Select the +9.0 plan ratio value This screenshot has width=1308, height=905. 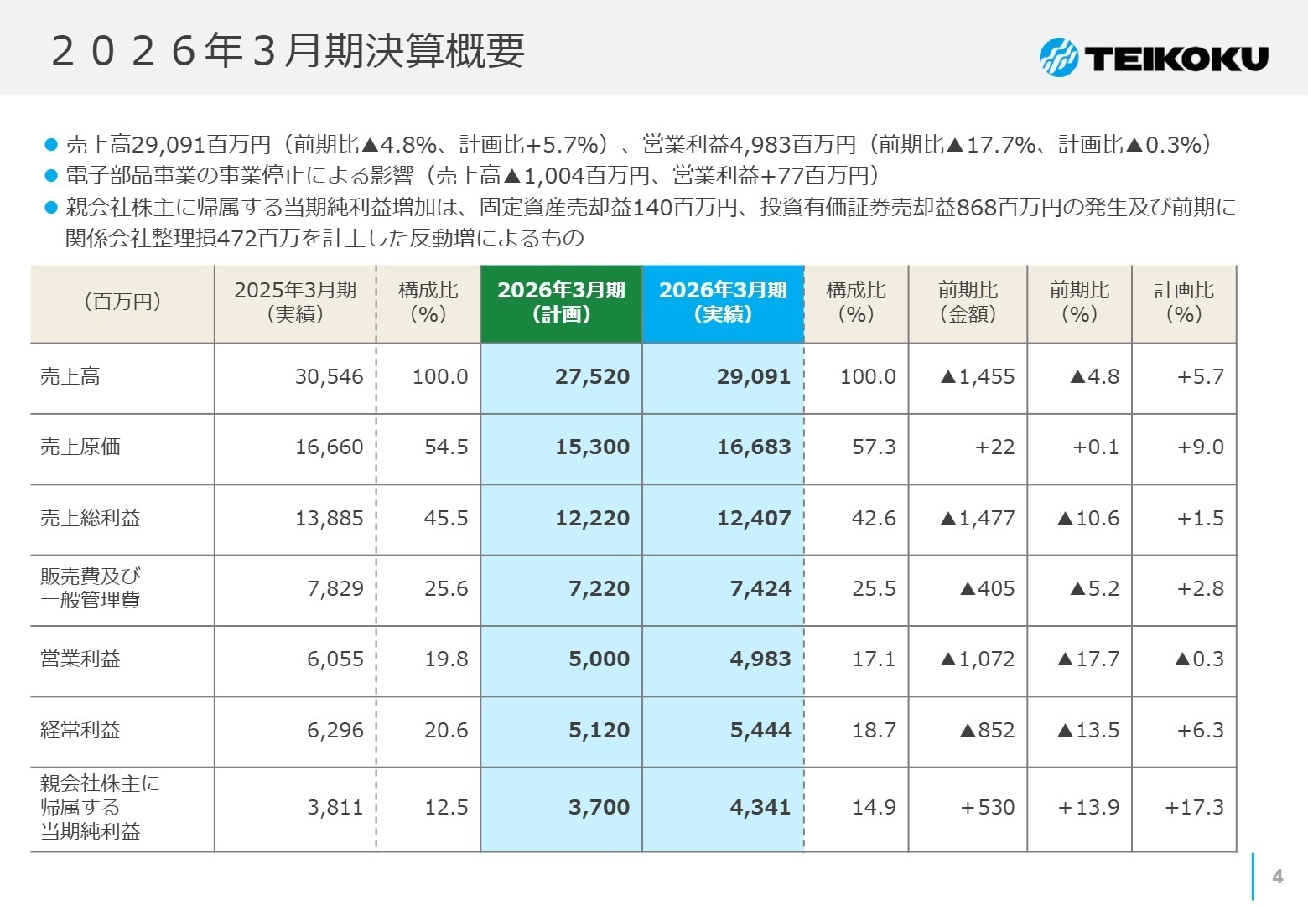point(1200,447)
